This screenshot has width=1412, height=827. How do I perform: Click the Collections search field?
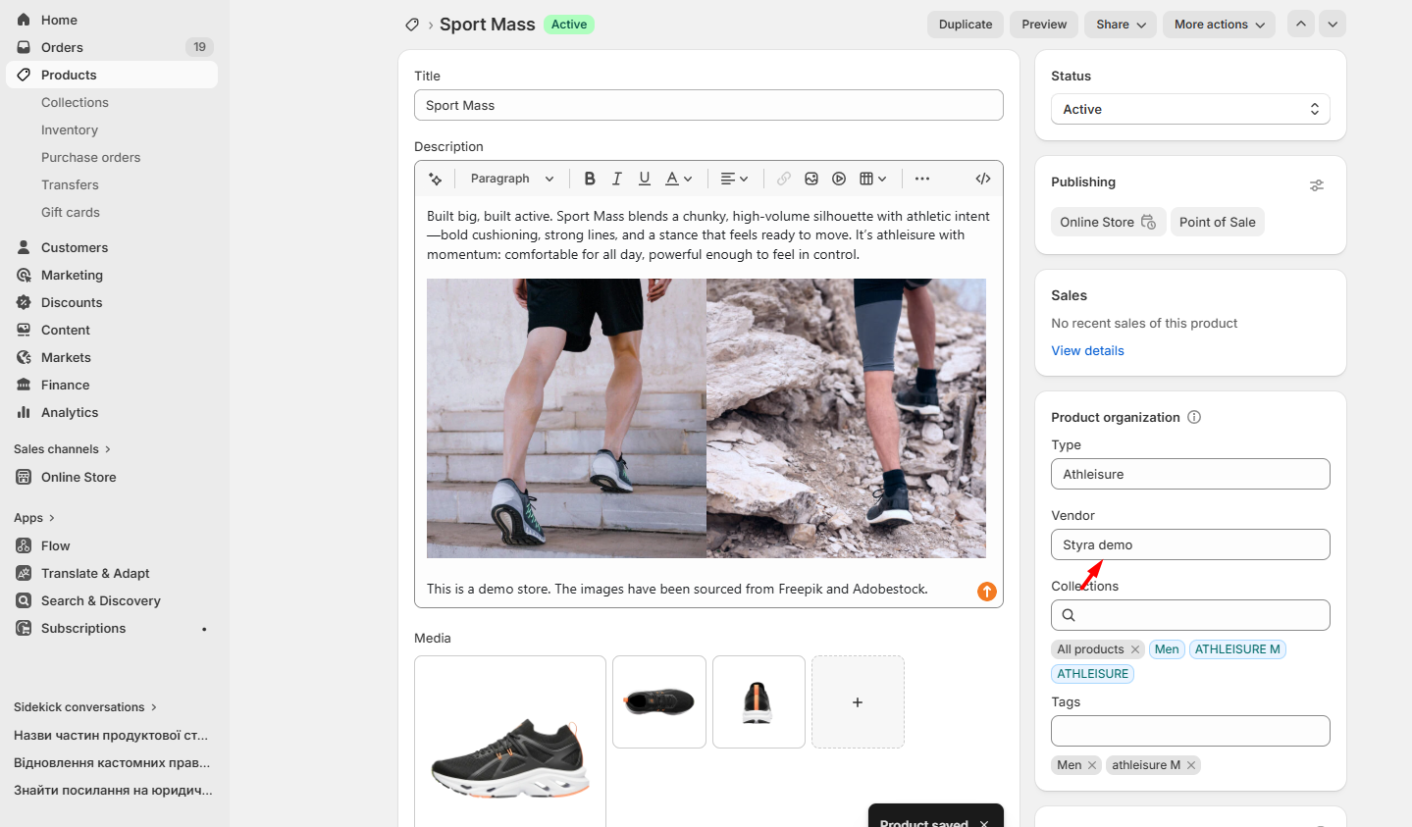click(1190, 615)
